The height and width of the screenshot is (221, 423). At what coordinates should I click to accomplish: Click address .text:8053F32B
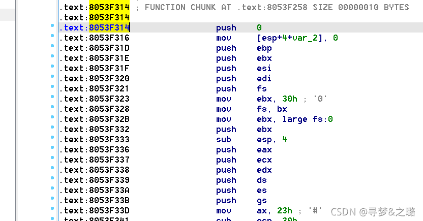[95, 119]
